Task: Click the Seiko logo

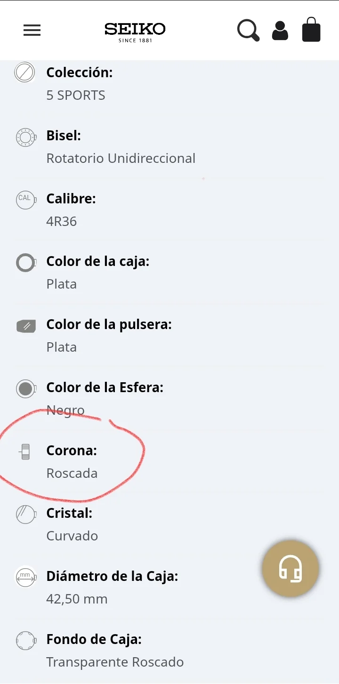Action: click(135, 31)
